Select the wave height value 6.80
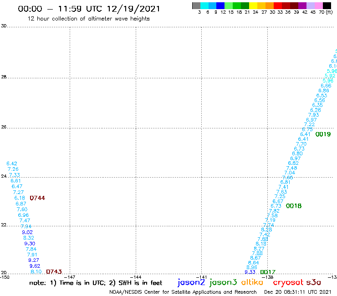 coord(297,153)
